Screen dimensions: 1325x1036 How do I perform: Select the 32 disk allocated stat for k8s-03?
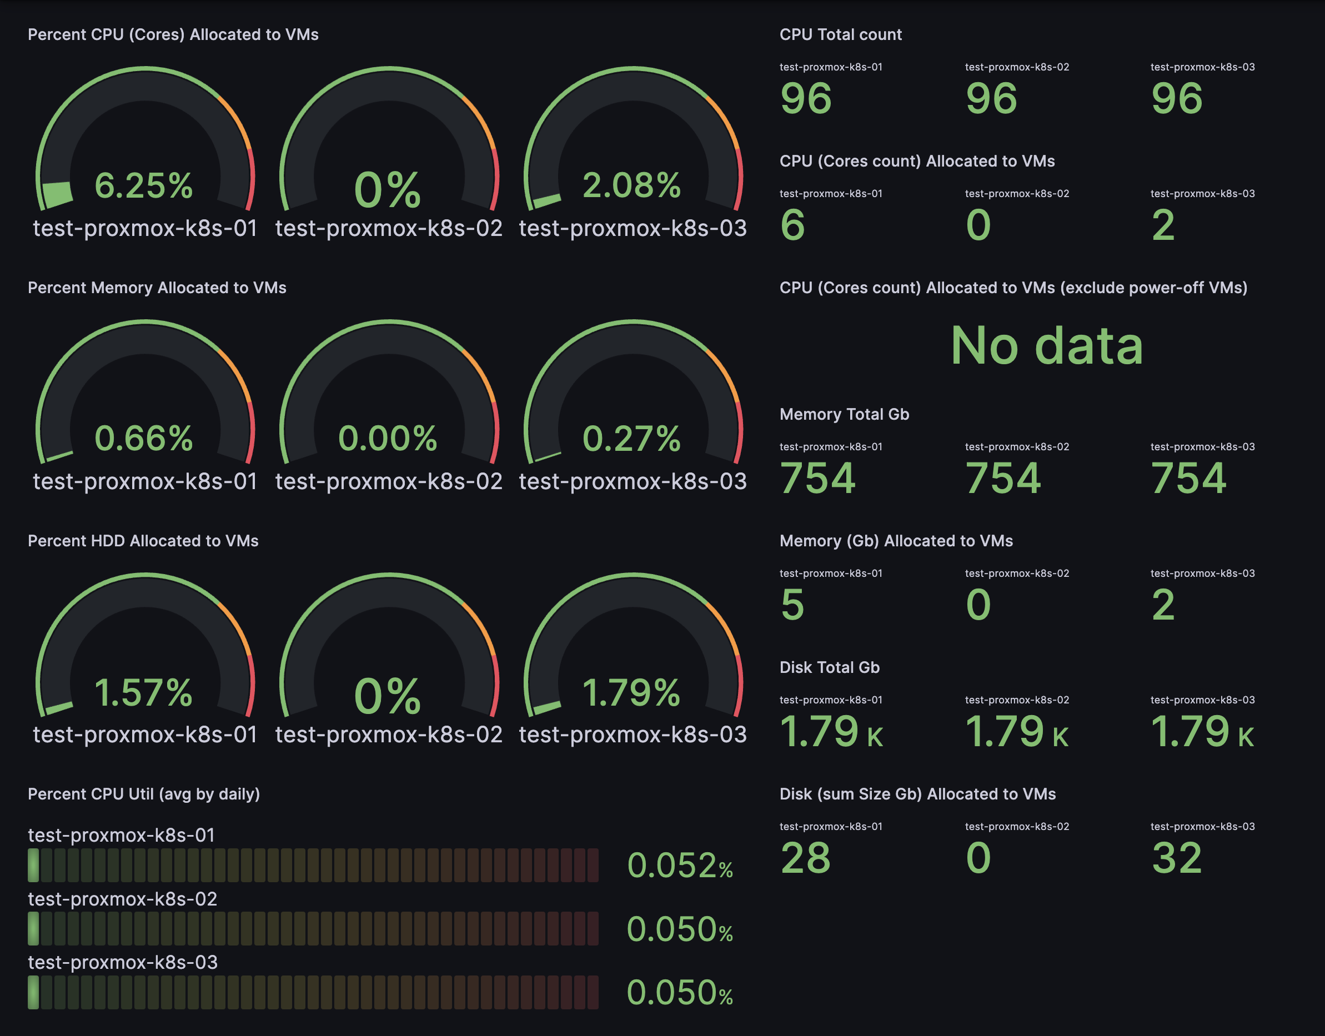pyautogui.click(x=1176, y=858)
